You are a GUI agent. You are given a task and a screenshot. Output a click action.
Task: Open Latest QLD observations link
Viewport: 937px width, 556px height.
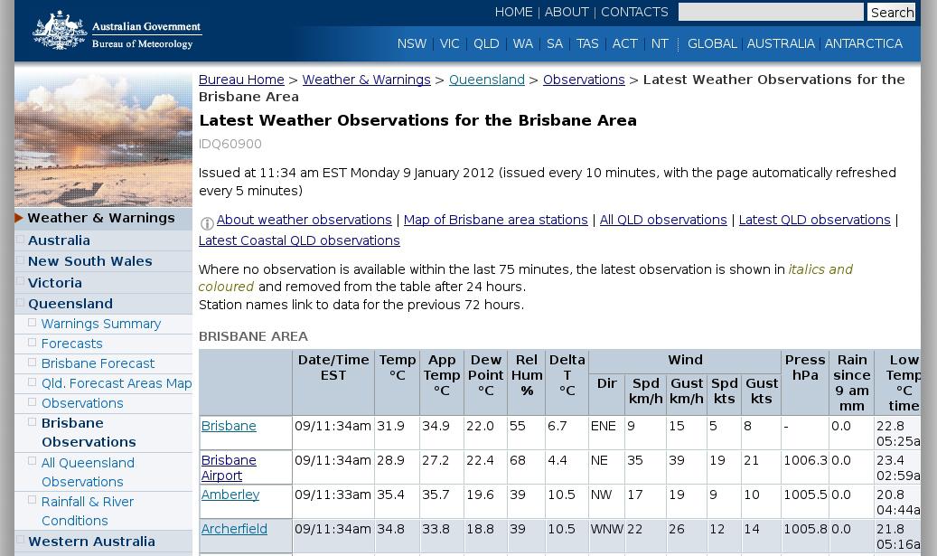[x=814, y=220]
